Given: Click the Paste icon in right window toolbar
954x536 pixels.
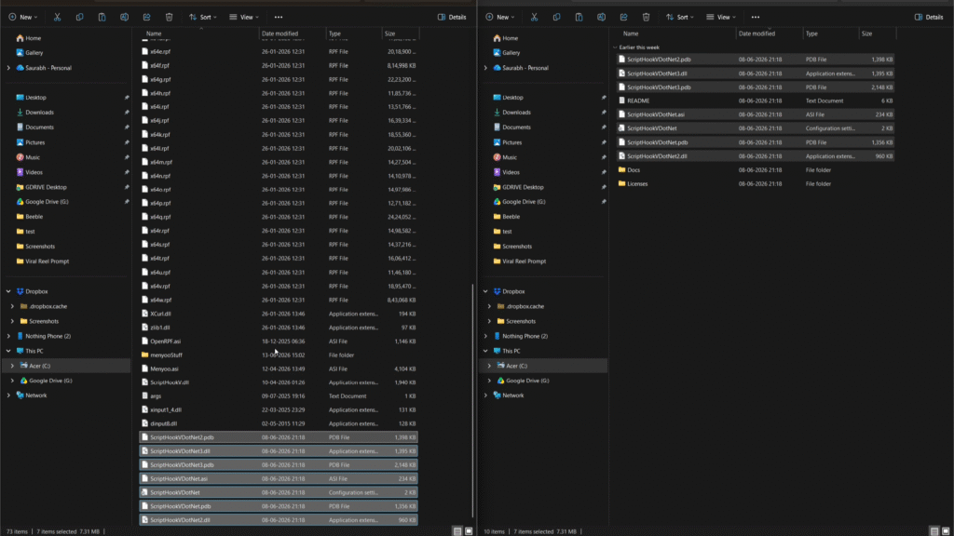Looking at the screenshot, I should (x=579, y=17).
